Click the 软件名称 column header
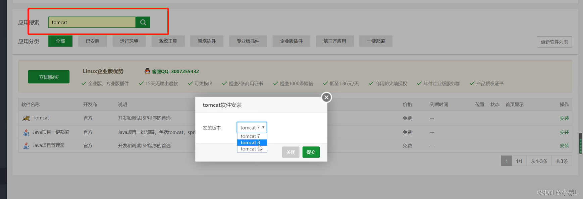The image size is (583, 199). [31, 105]
